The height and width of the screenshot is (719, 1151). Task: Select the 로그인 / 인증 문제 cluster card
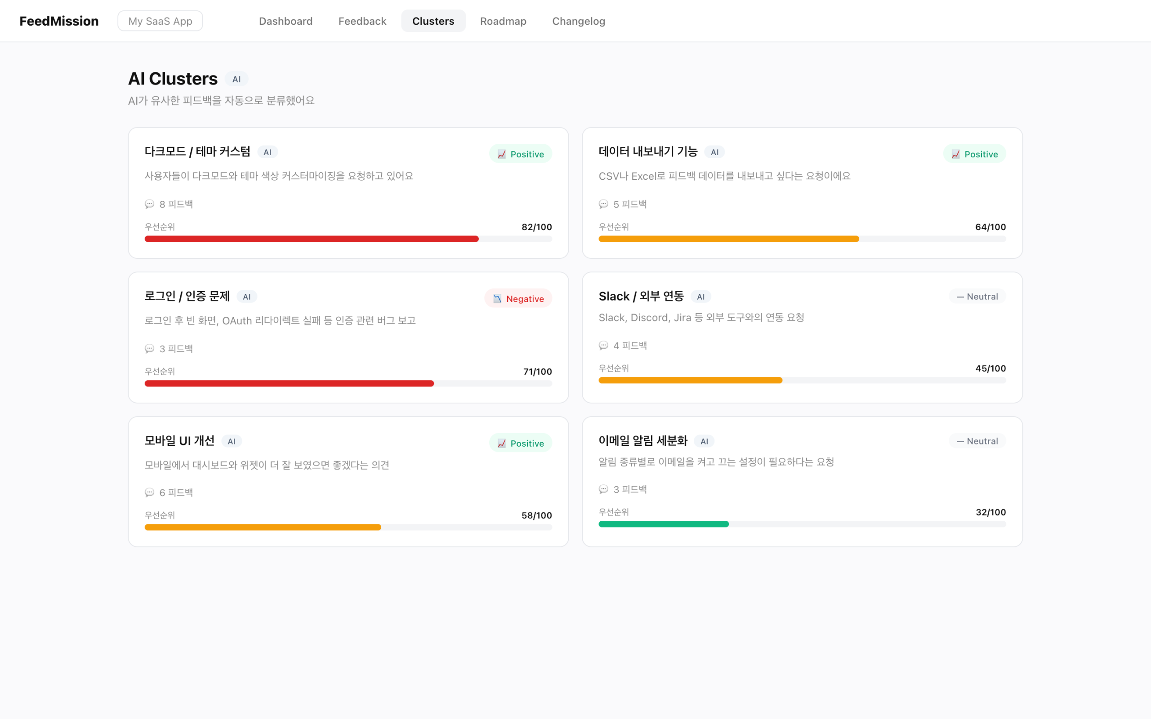pos(348,337)
